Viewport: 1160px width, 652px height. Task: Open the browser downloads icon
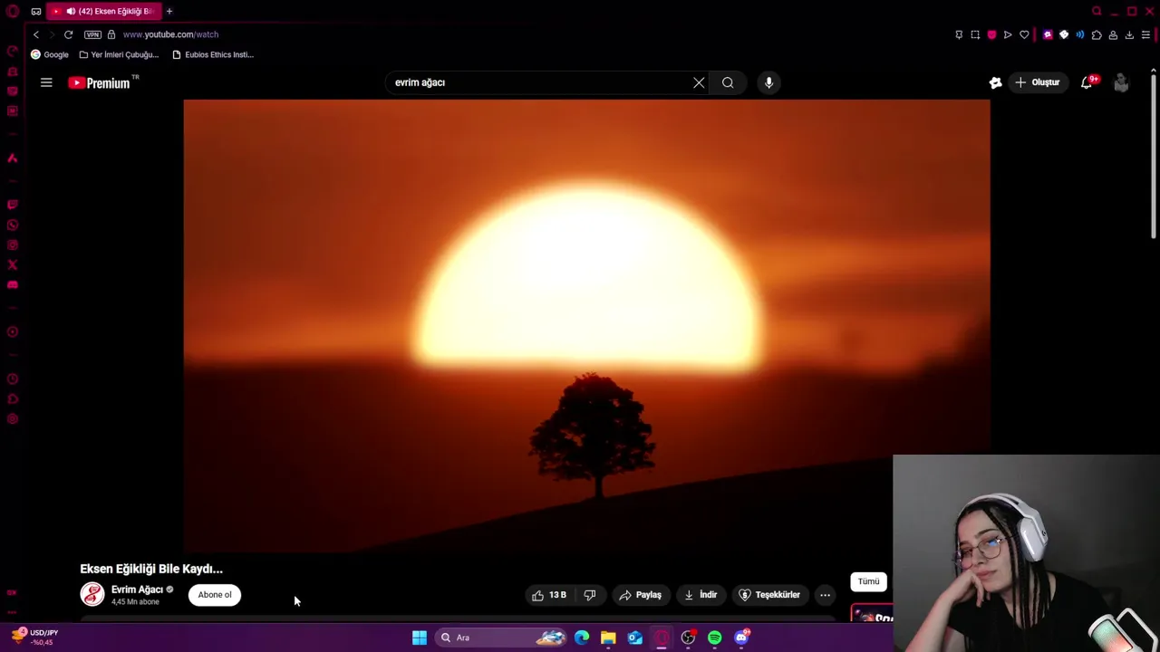[1129, 34]
